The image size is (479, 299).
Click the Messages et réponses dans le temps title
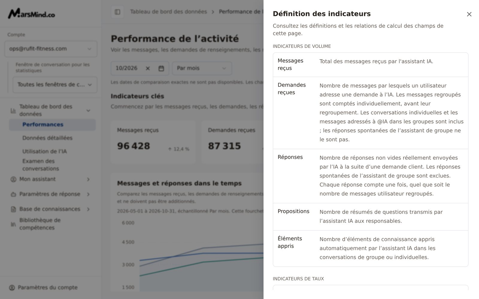(x=179, y=183)
